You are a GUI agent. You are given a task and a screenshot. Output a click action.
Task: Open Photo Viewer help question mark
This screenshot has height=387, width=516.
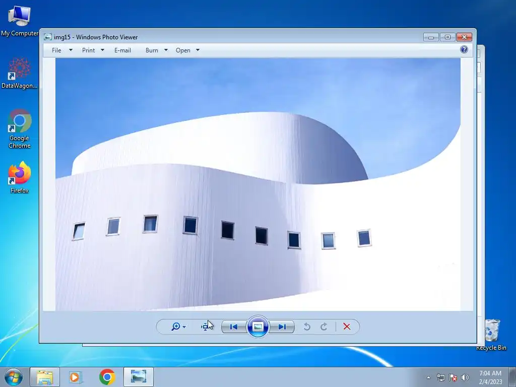(x=464, y=50)
